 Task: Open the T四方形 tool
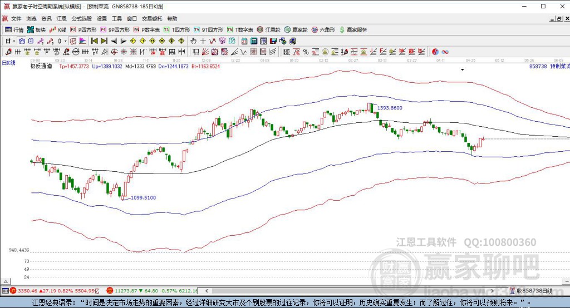tap(176, 30)
